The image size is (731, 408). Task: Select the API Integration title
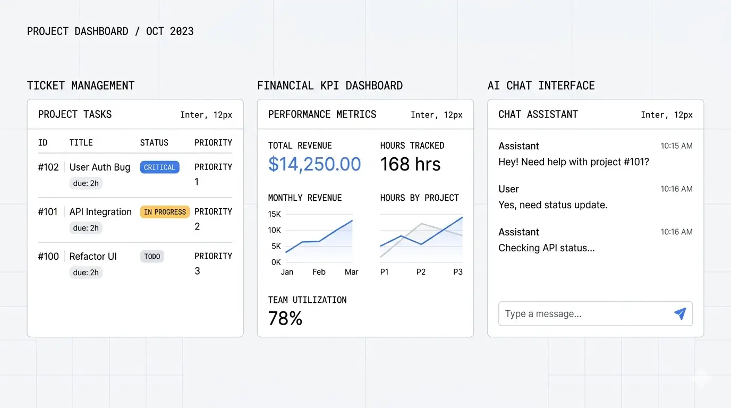click(100, 212)
